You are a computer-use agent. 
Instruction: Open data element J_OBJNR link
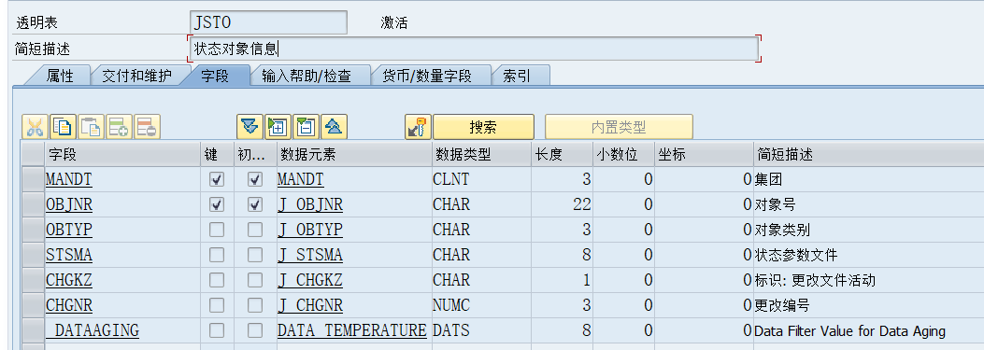310,205
